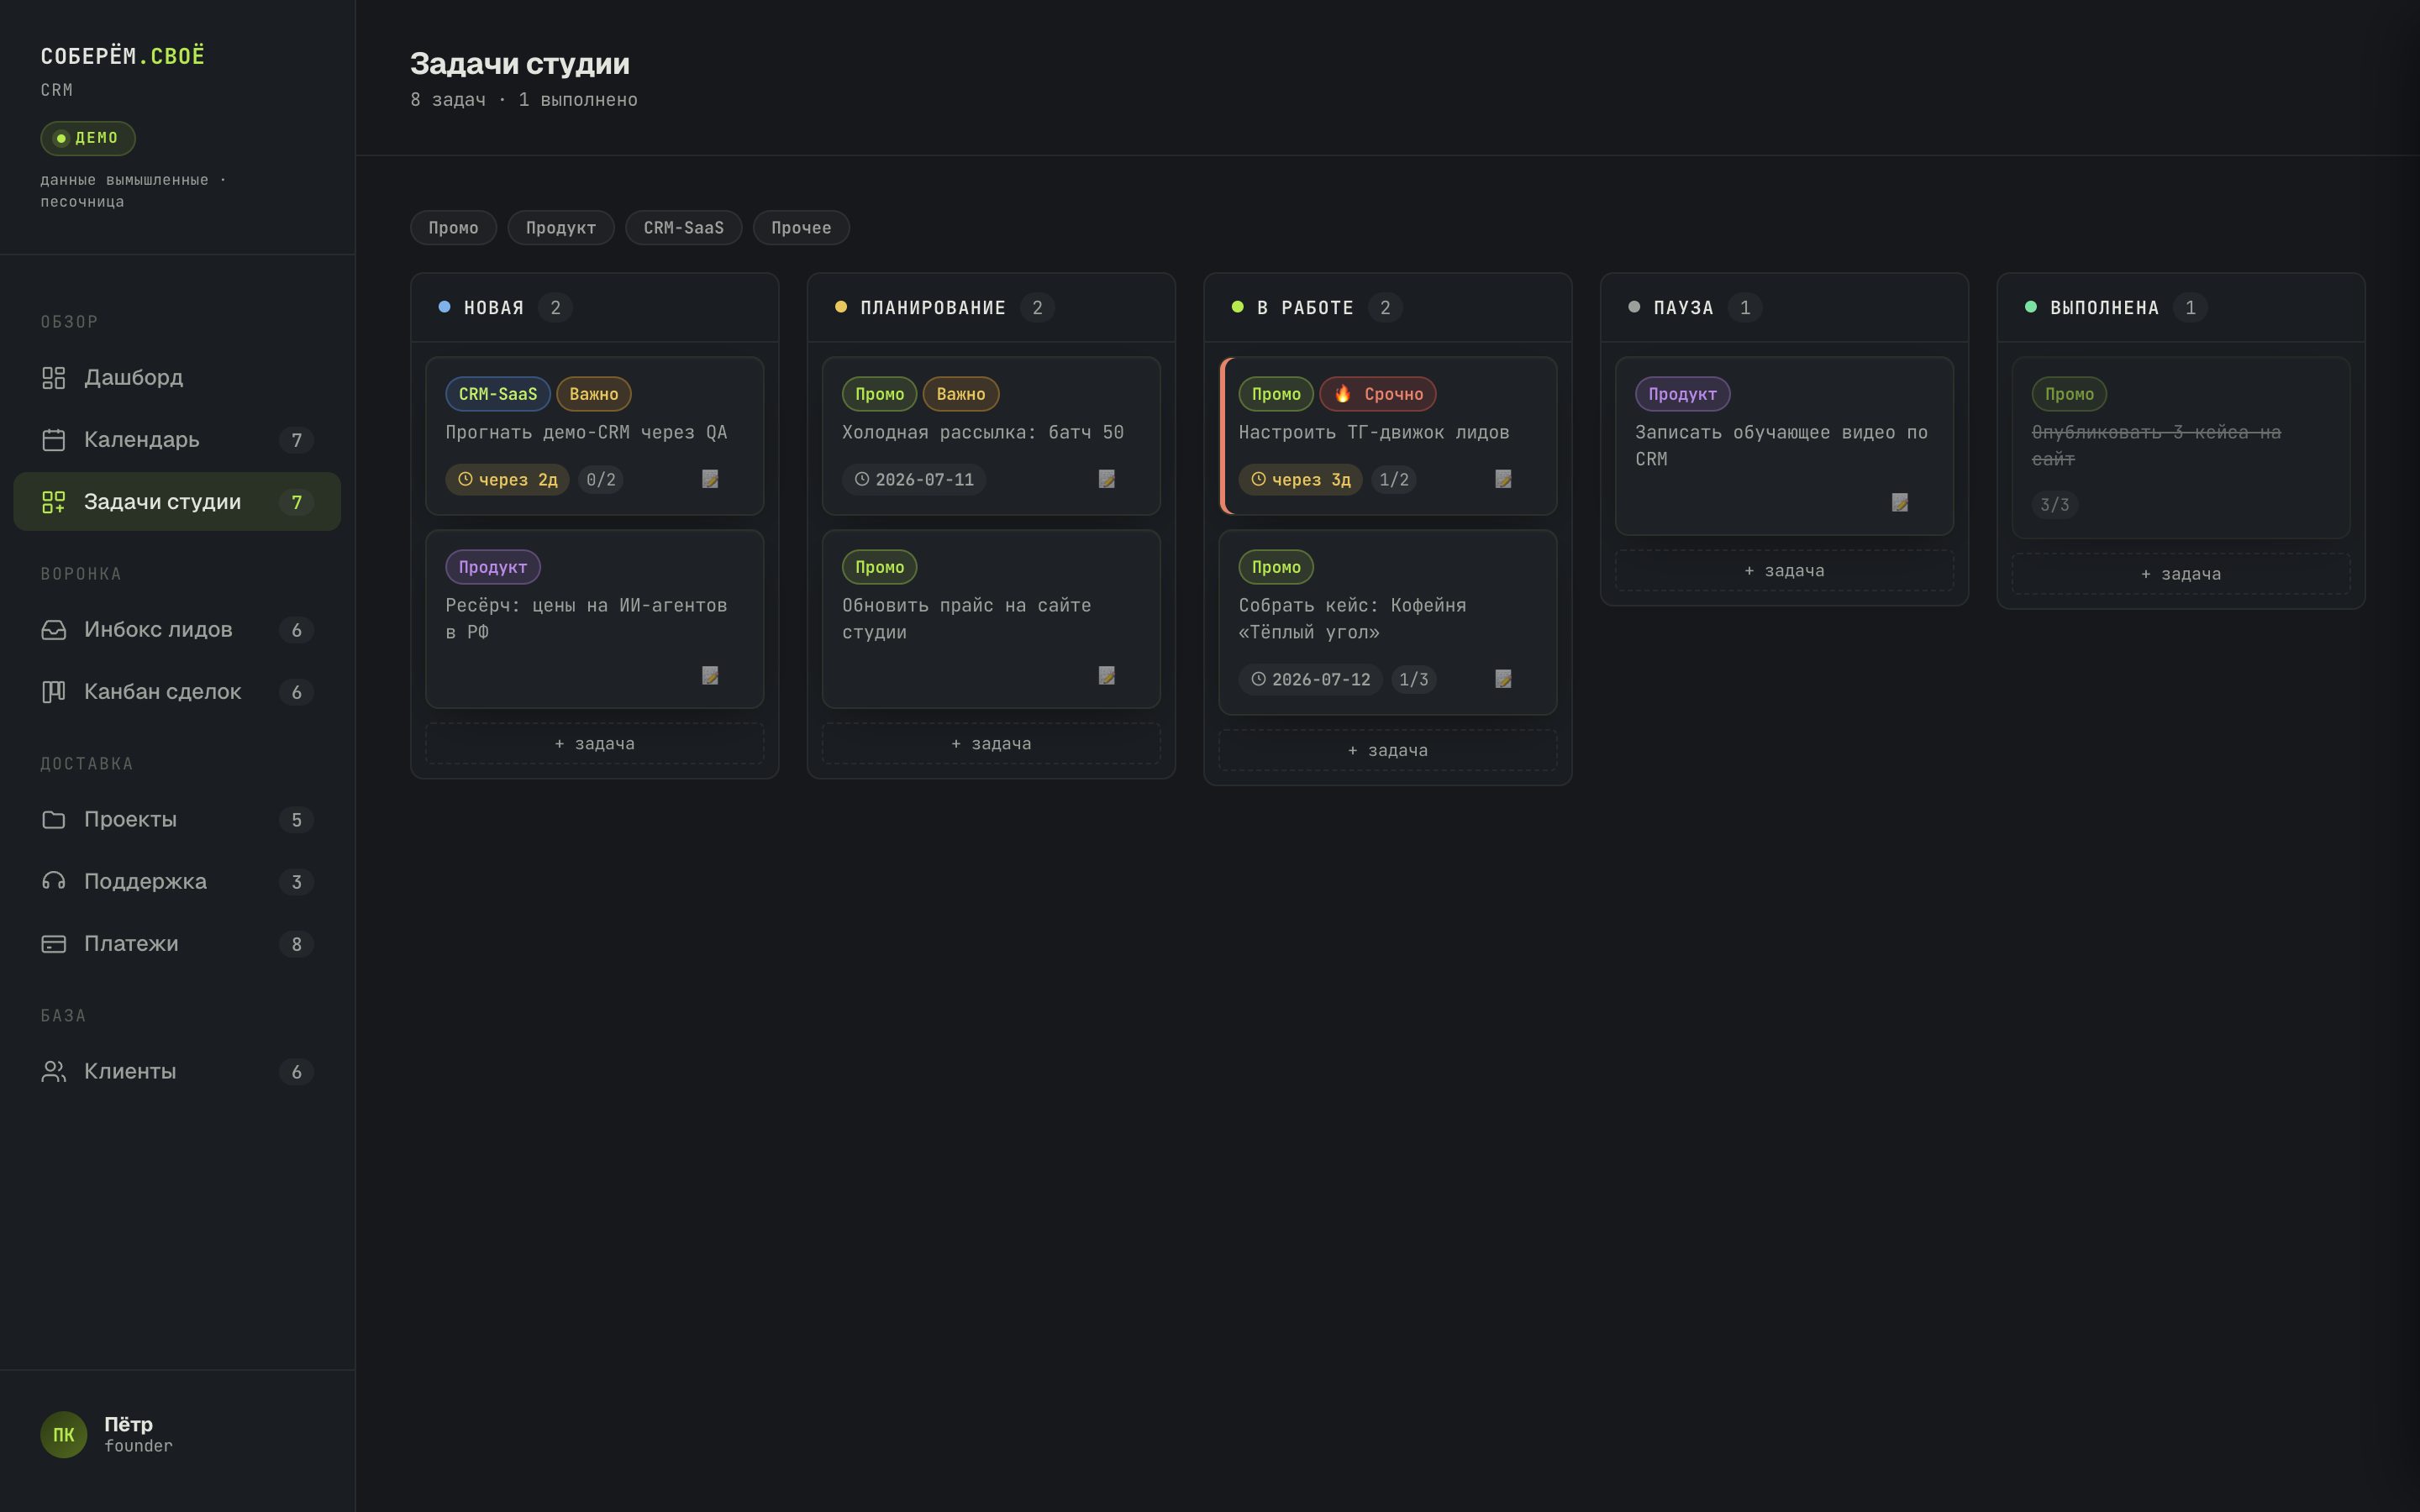
Task: Click Планирование column header
Action: 991,308
